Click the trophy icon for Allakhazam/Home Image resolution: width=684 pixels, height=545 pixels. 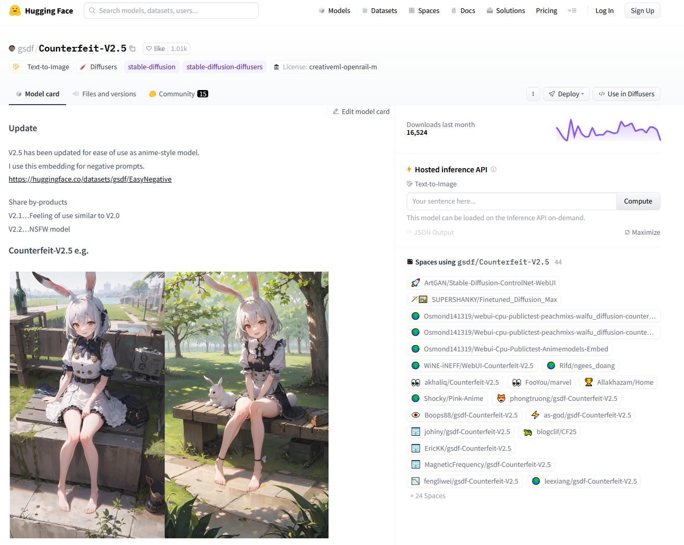pyautogui.click(x=589, y=382)
